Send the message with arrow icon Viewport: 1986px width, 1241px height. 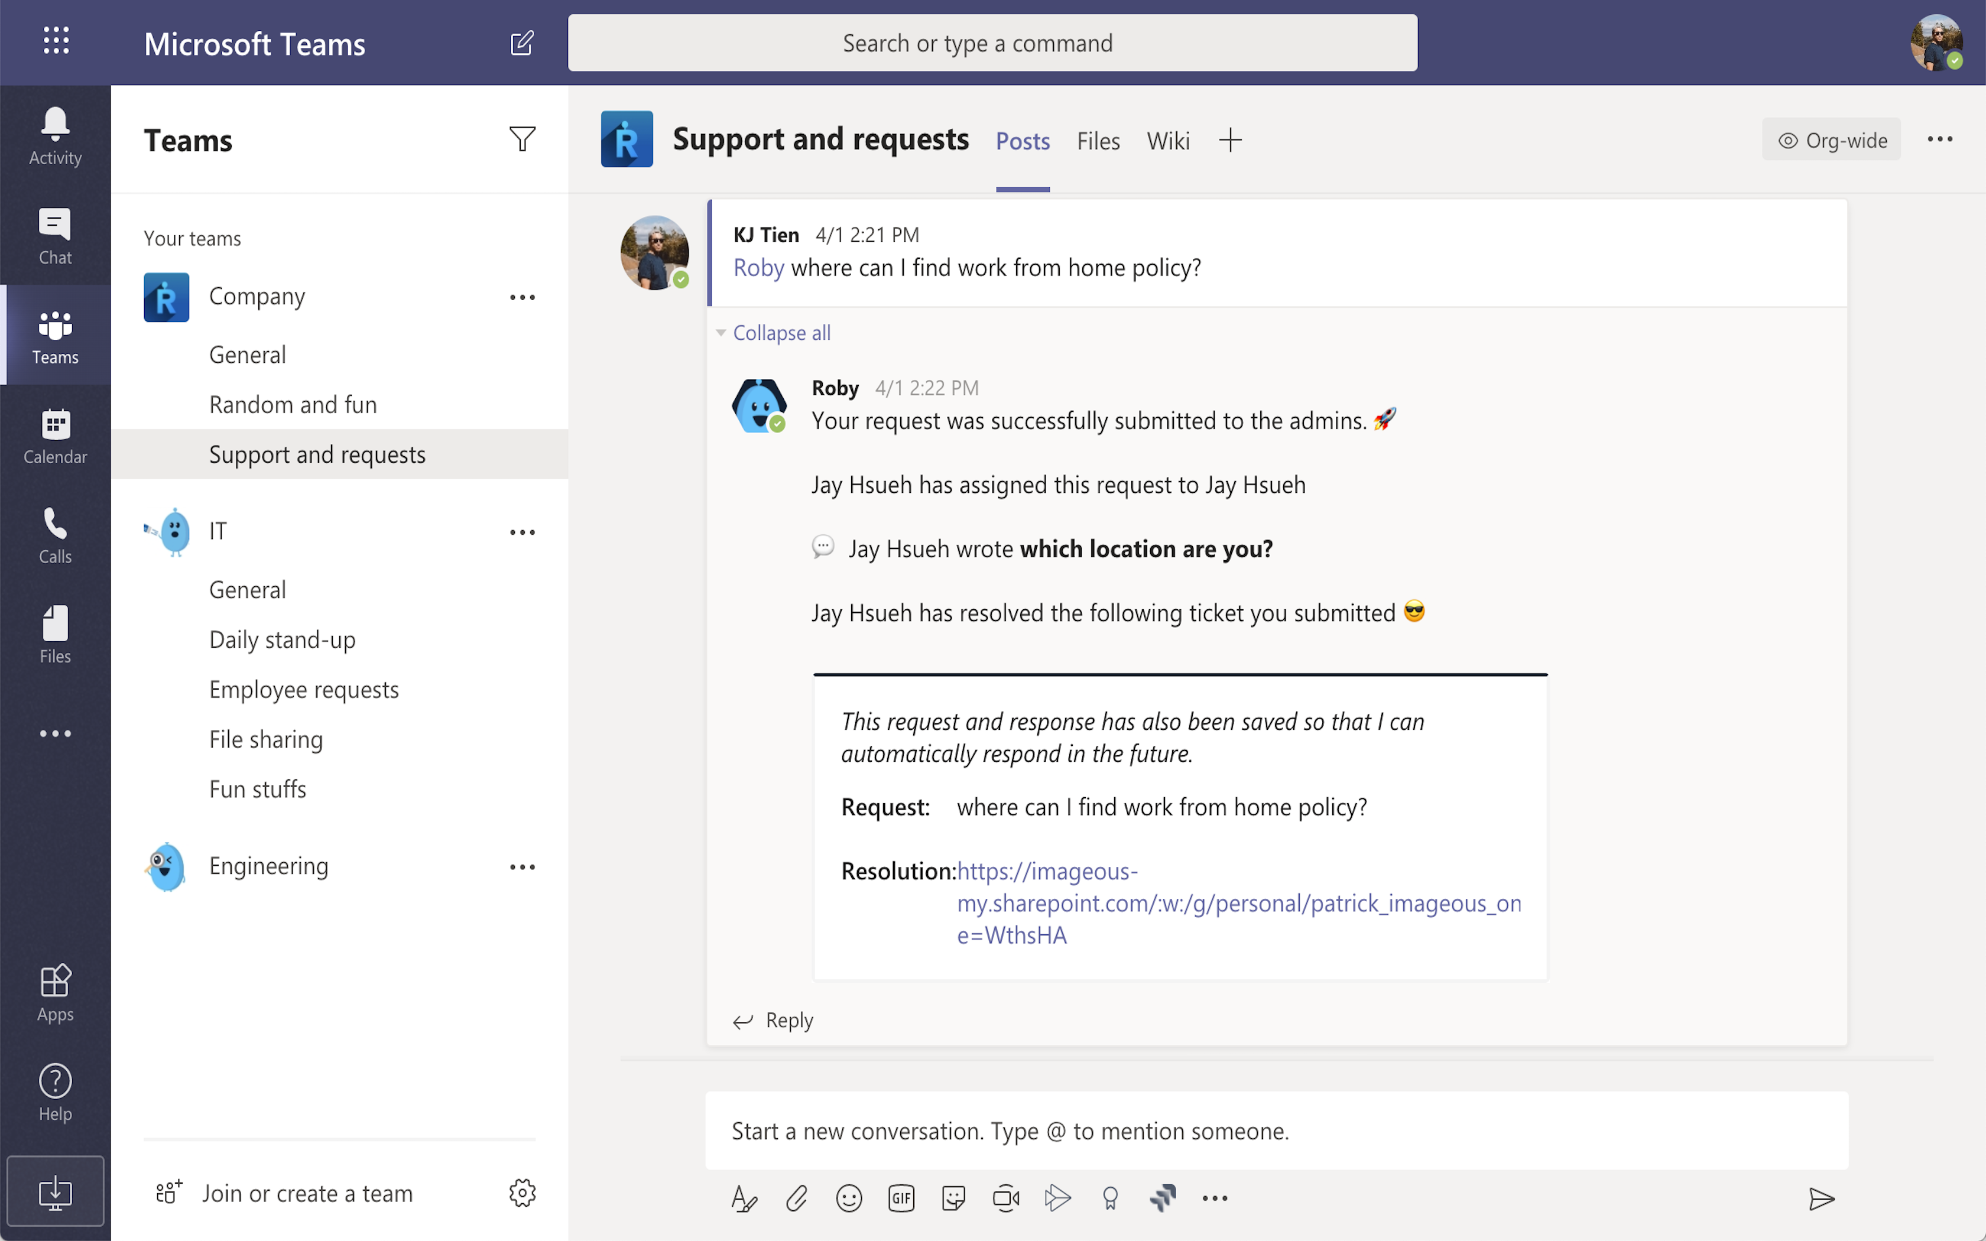1821,1199
